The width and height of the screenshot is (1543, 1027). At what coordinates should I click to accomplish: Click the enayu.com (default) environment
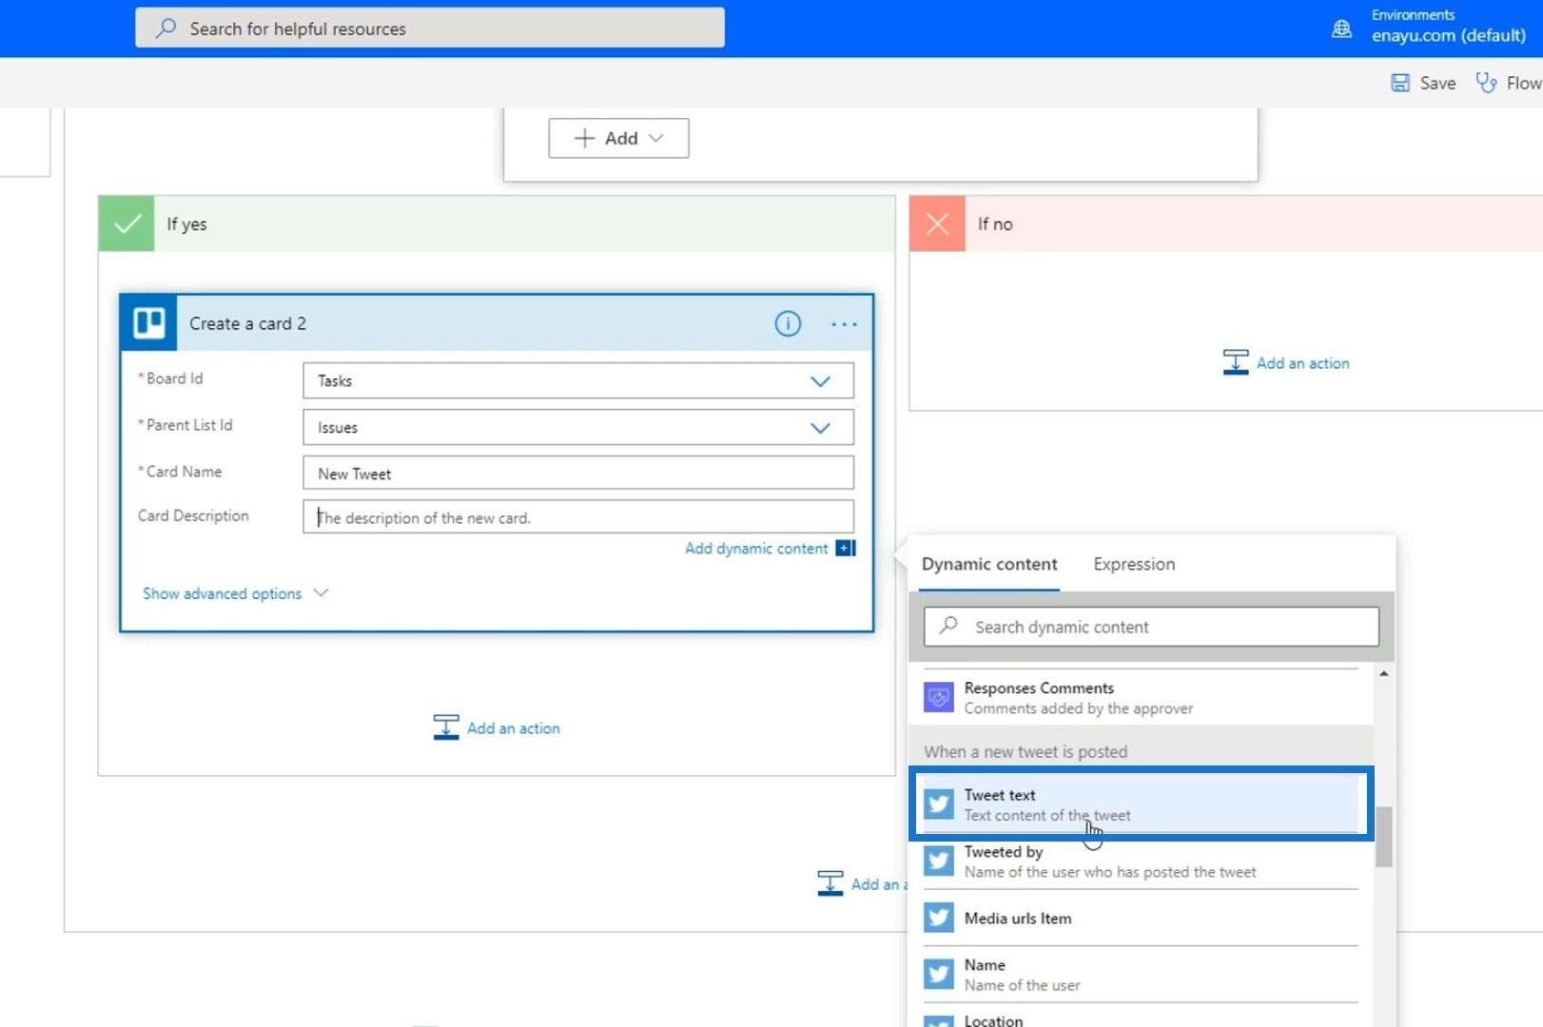pos(1448,35)
